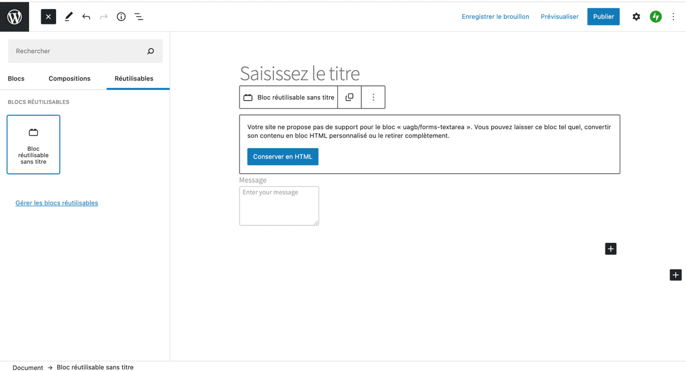Click Conserver en HTML button
The width and height of the screenshot is (686, 371).
point(282,157)
